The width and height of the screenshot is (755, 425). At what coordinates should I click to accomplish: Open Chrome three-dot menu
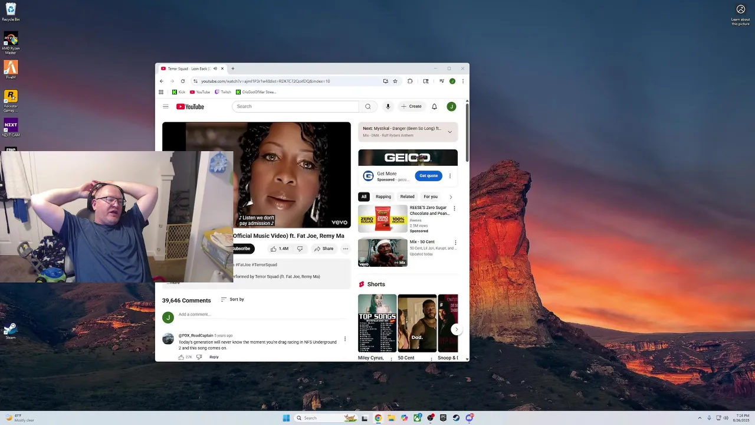click(463, 81)
